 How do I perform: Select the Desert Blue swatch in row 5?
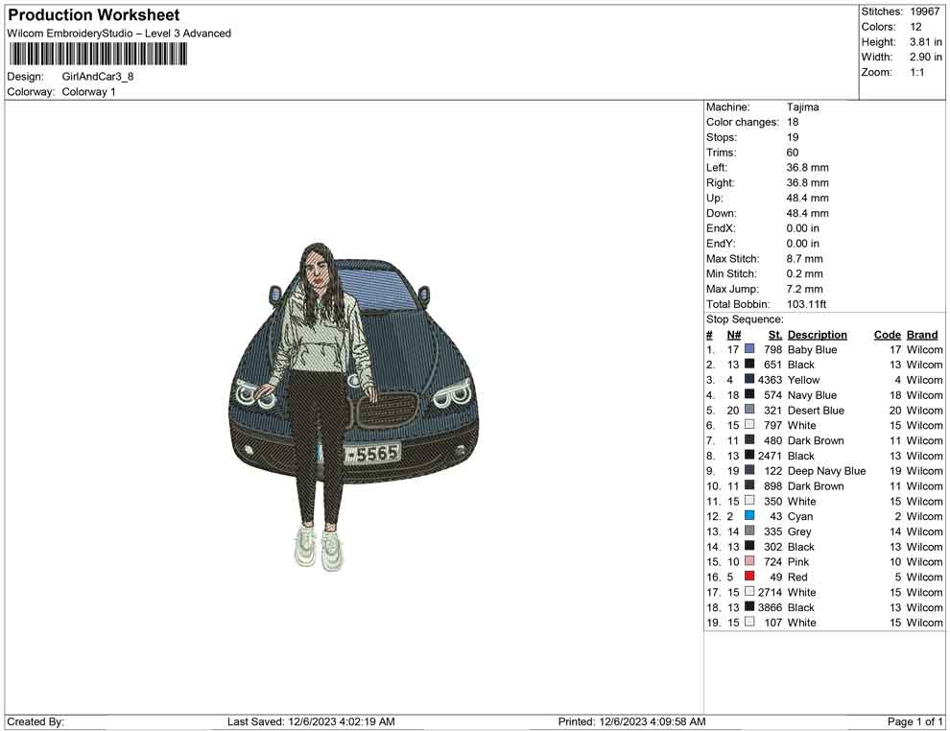[748, 410]
